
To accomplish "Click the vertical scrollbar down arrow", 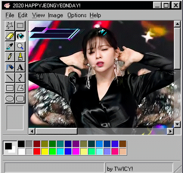I will tap(177, 124).
